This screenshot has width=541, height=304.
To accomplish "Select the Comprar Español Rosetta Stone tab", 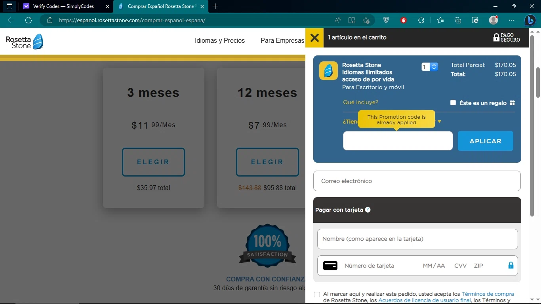I will pyautogui.click(x=161, y=6).
